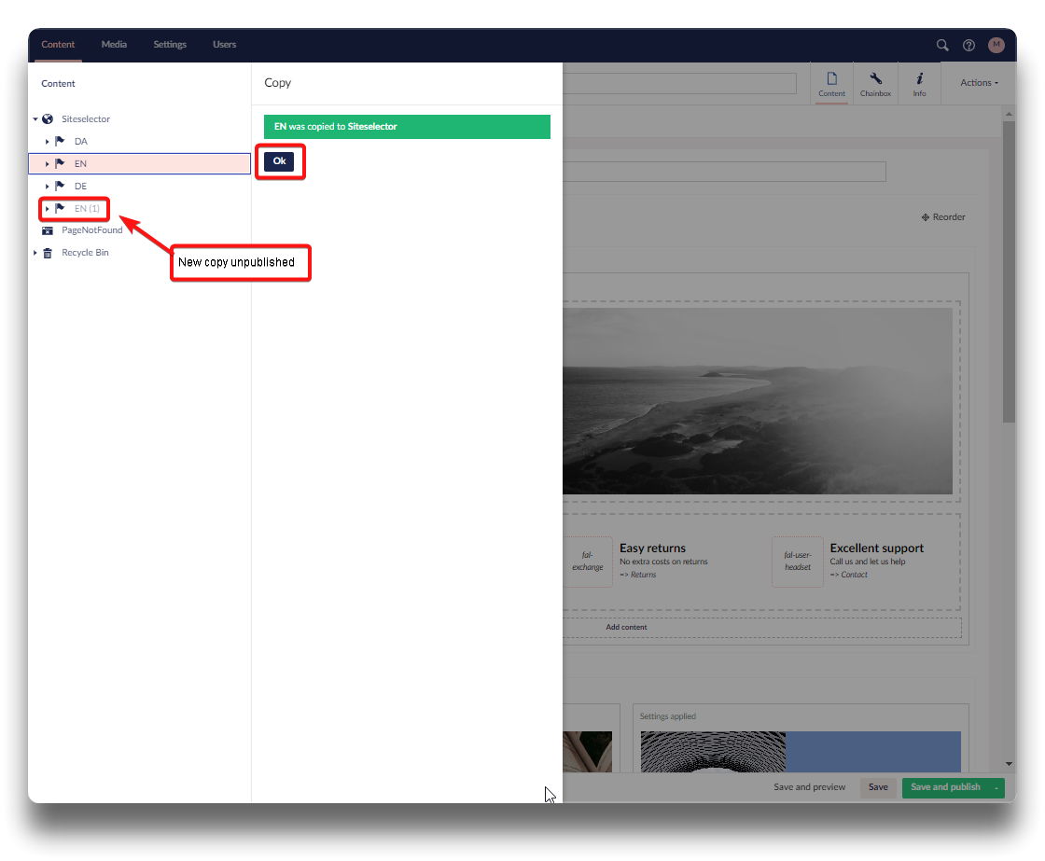Image resolution: width=1045 pixels, height=861 pixels.
Task: Click the Content panel heading
Action: pyautogui.click(x=58, y=84)
